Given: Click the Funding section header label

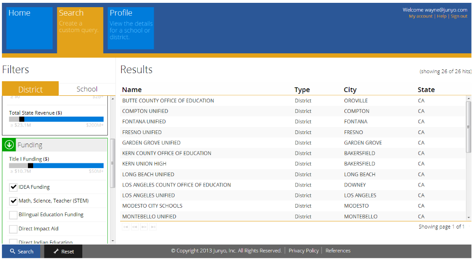Looking at the screenshot, I should tap(30, 145).
